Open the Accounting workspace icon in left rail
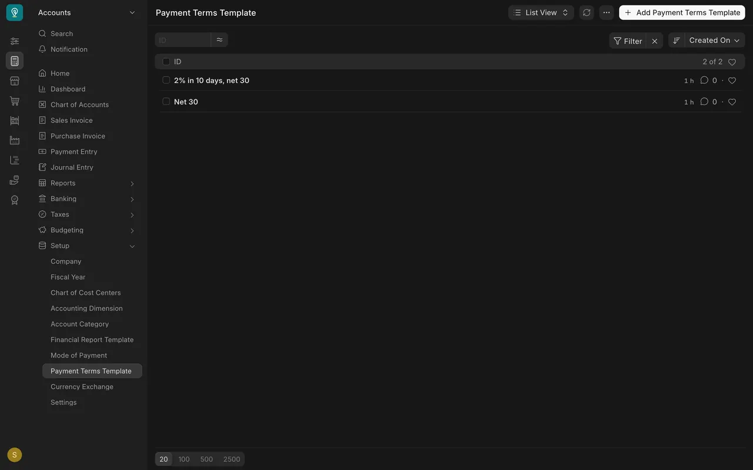 click(15, 61)
